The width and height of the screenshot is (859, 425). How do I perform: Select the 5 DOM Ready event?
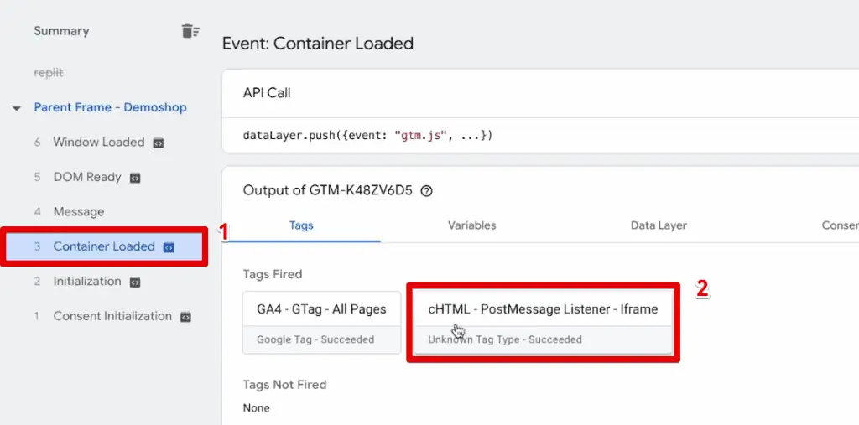pyautogui.click(x=87, y=177)
